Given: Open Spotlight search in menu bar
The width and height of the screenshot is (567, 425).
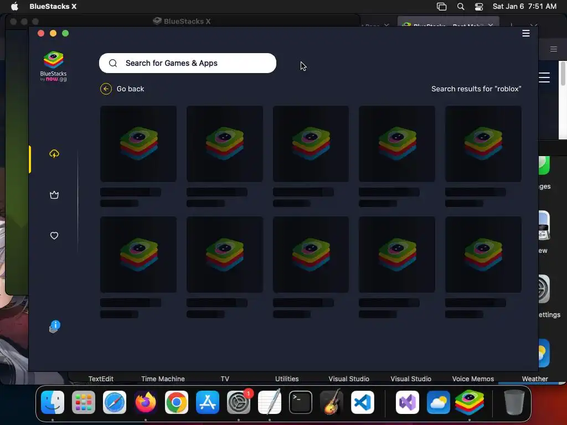Looking at the screenshot, I should tap(461, 7).
